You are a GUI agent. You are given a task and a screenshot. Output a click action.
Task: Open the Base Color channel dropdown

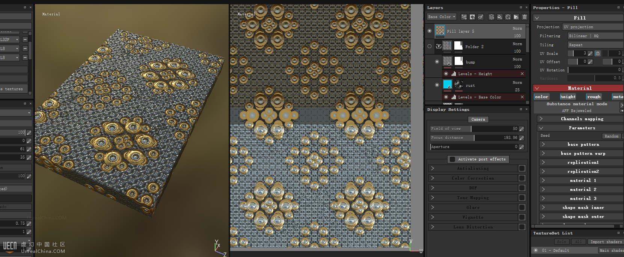(x=442, y=17)
